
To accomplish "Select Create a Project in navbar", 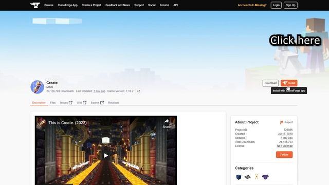I will pos(92,5).
